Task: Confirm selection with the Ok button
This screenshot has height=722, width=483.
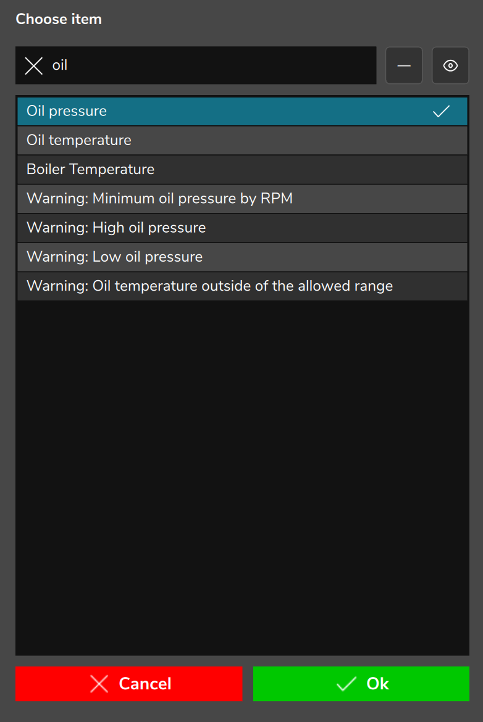Action: (x=361, y=684)
